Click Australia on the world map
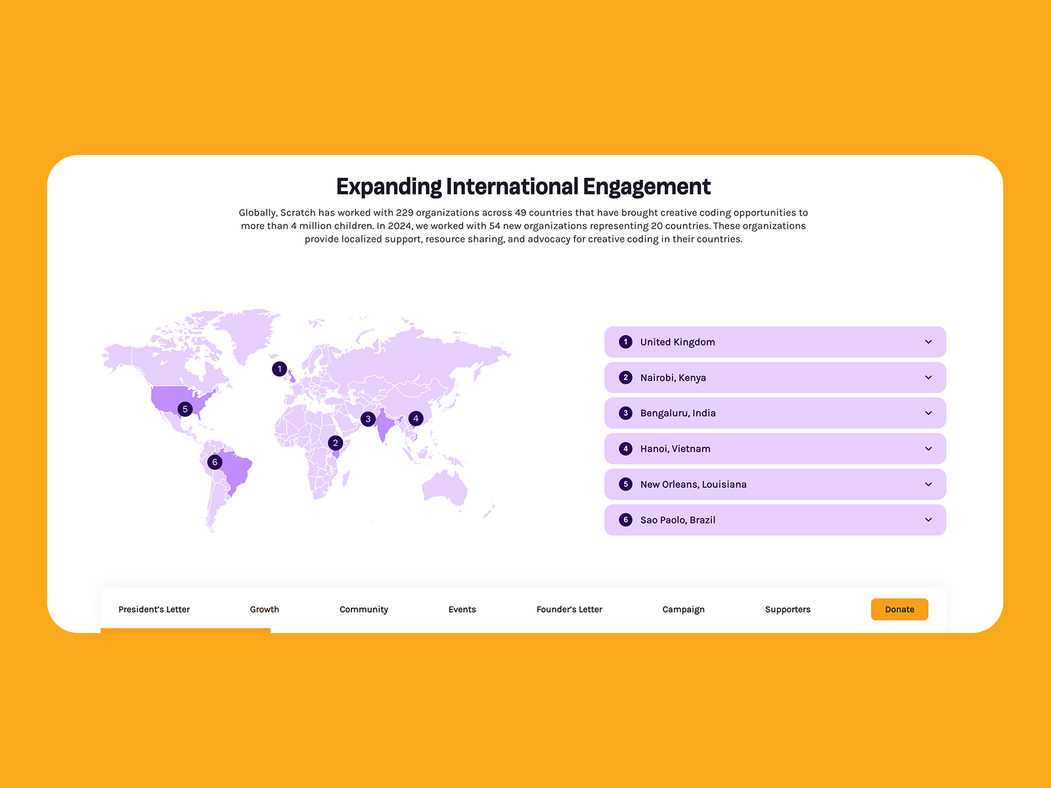The height and width of the screenshot is (788, 1051). pyautogui.click(x=445, y=487)
